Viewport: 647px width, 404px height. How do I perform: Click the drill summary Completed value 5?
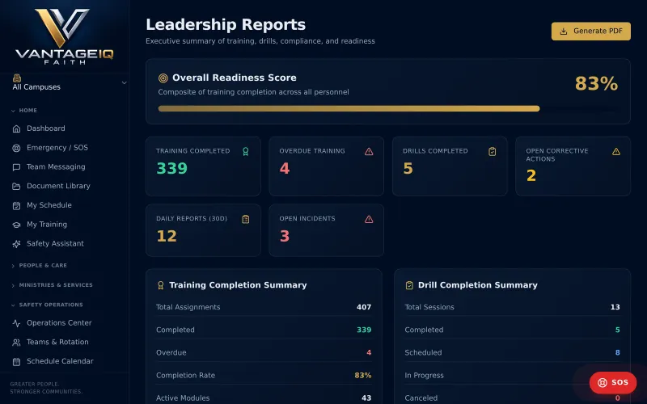coord(618,330)
